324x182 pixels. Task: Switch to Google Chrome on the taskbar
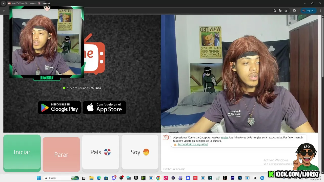(x=158, y=178)
